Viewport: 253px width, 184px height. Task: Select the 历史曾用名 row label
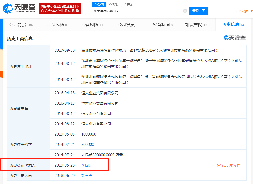click(19, 108)
